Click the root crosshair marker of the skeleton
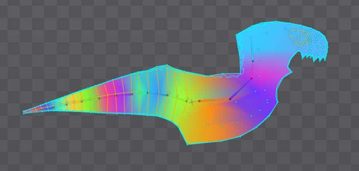359x171 pixels. 192,102
